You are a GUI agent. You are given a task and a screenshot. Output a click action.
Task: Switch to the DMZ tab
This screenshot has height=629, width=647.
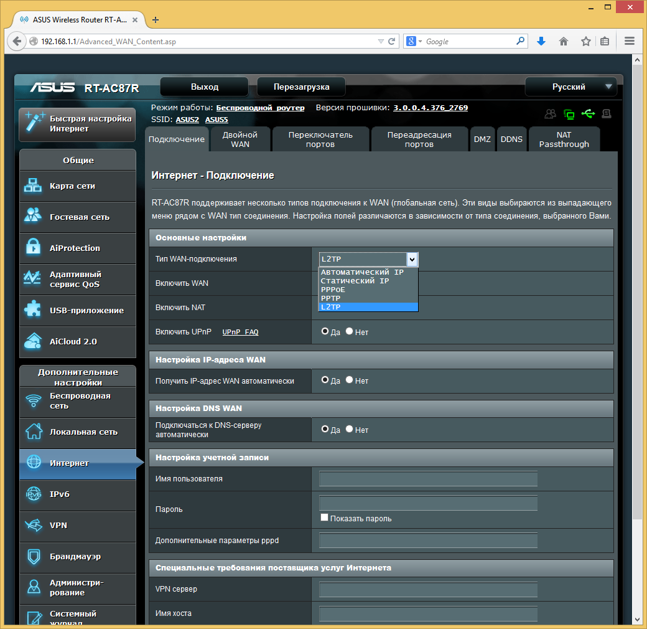pyautogui.click(x=482, y=139)
